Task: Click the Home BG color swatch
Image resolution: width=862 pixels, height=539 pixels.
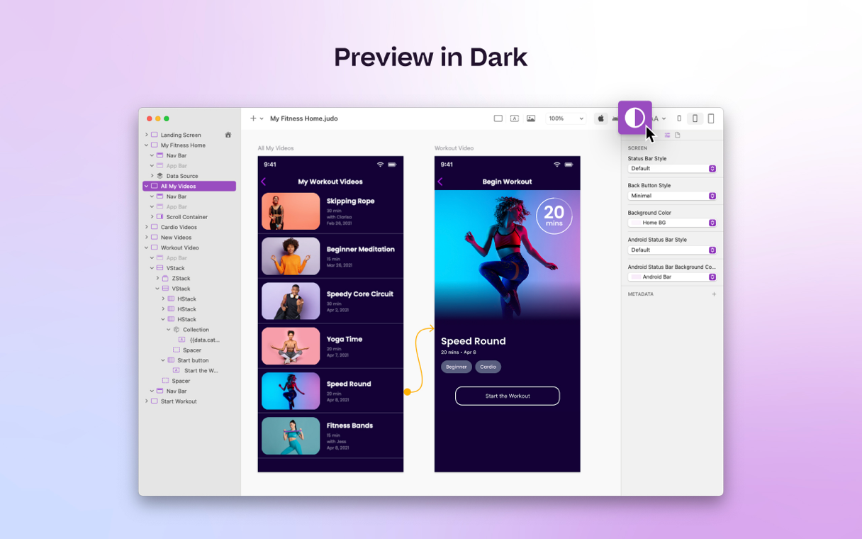Action: (636, 223)
